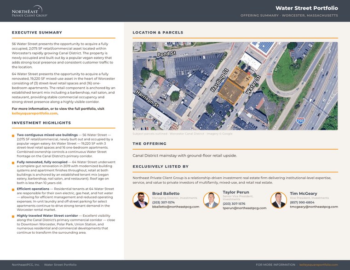Click the orange bullet beside Efficient operations
The image size is (350, 270).
[x=13, y=190]
